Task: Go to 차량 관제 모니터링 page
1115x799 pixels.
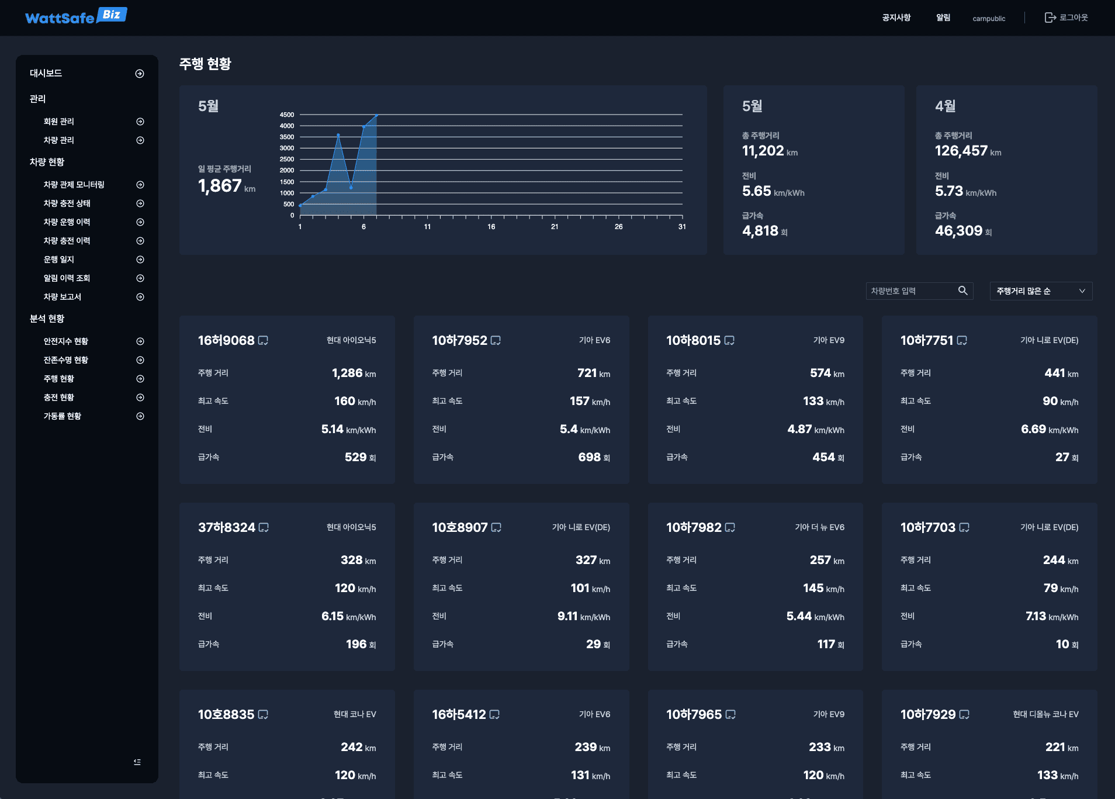Action: 74,185
